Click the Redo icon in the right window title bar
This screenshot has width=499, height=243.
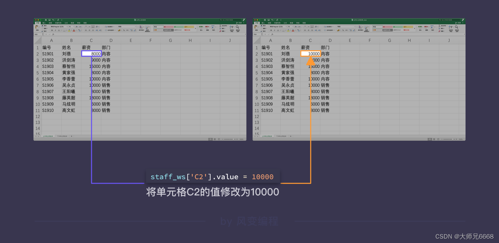[x=277, y=20]
